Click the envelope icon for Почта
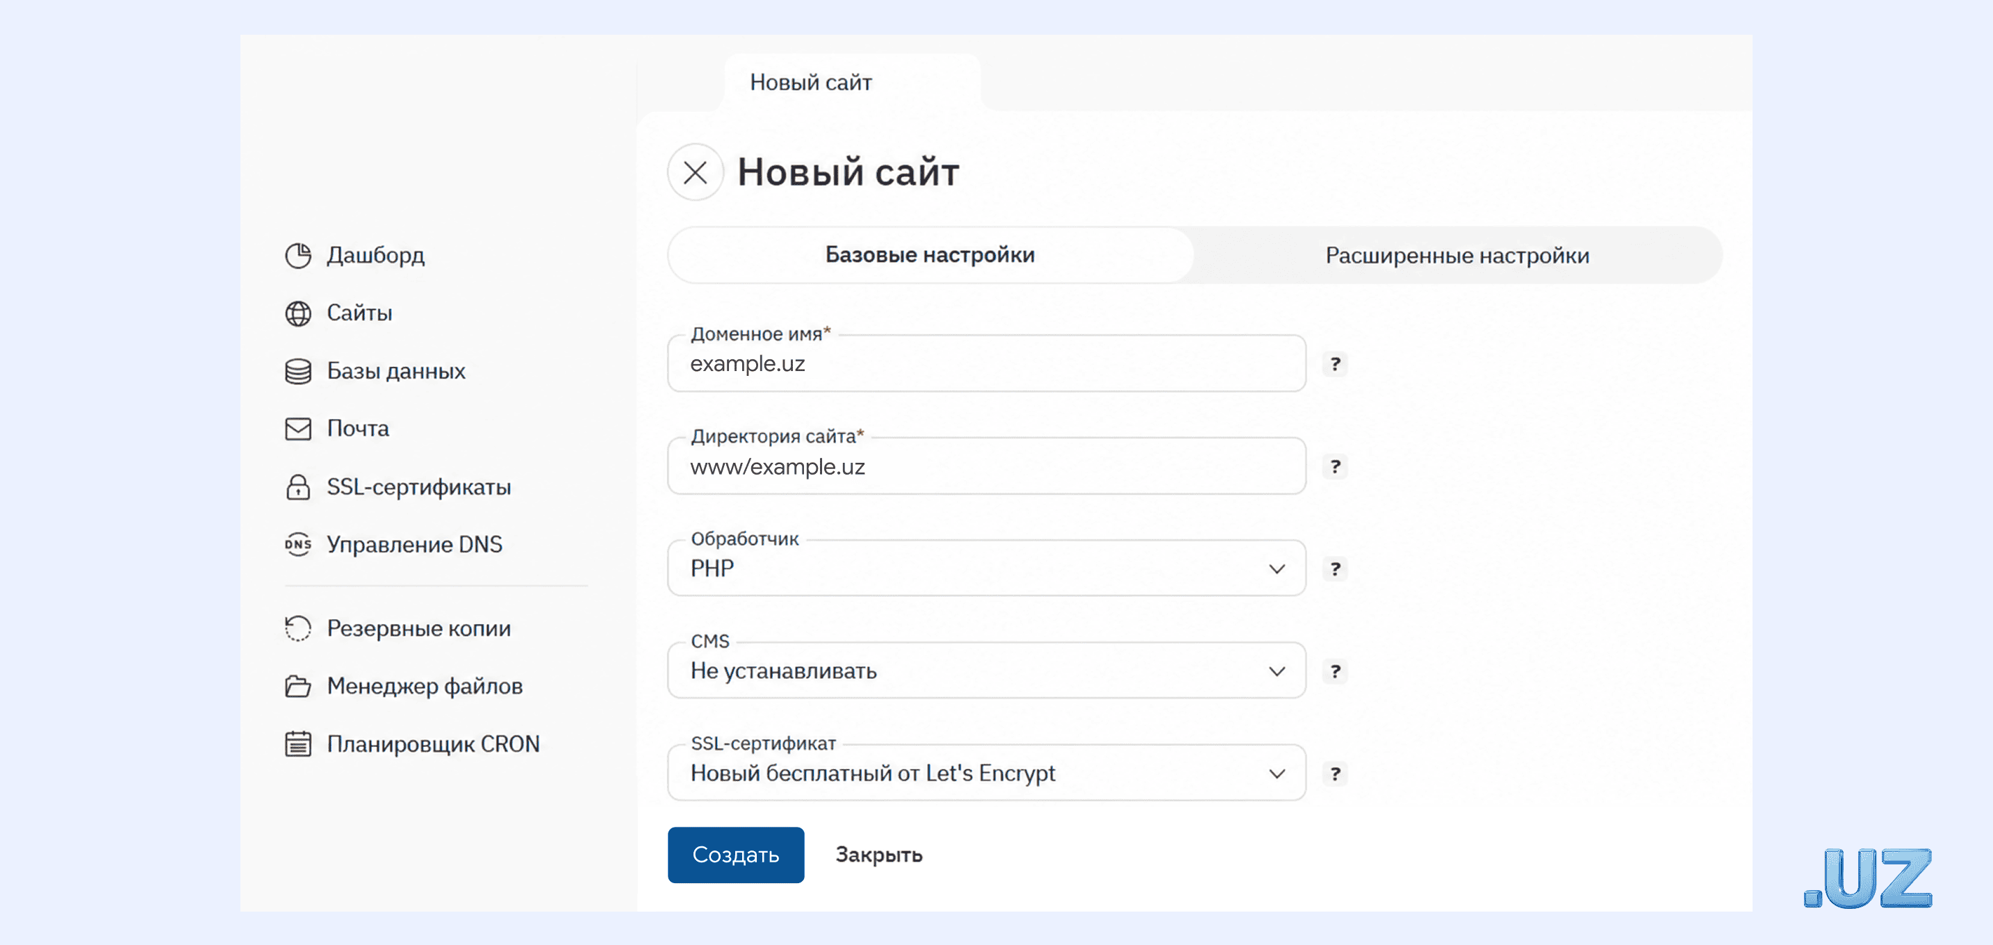Screen dimensions: 1993x945 click(x=298, y=429)
